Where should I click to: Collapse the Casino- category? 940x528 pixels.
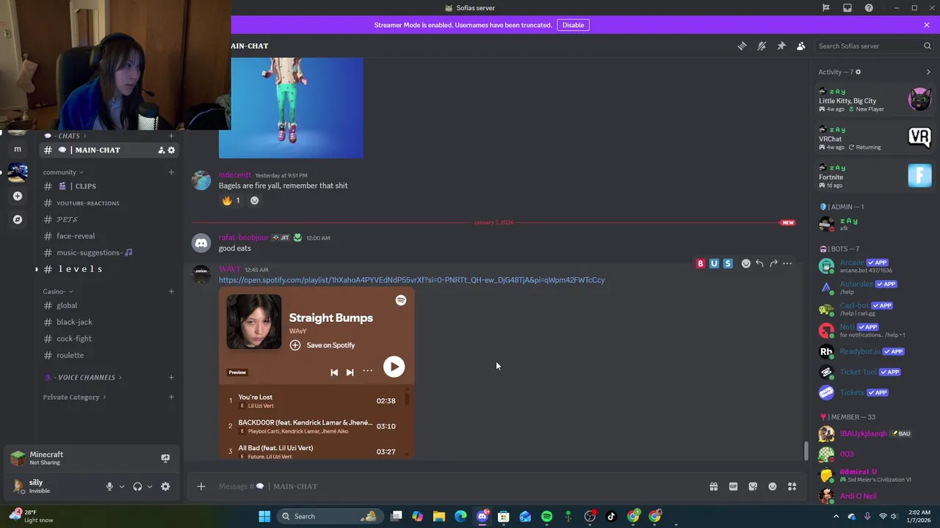[57, 292]
